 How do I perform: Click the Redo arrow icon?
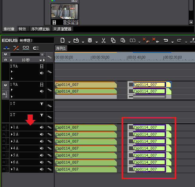click(179, 40)
